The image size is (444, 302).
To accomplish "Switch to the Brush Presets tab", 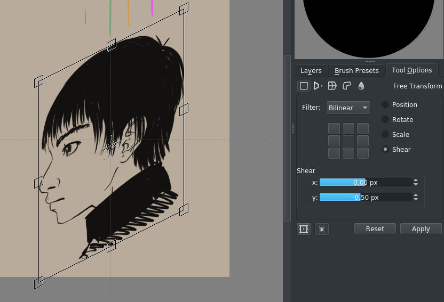I will [356, 70].
